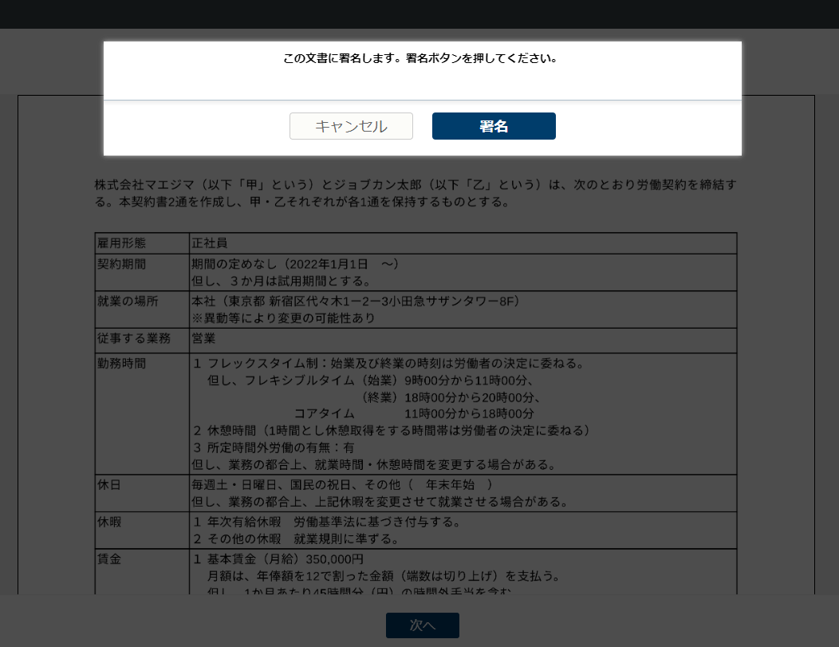This screenshot has height=647, width=839.
Task: Click the 契約期間 row label
Action: (121, 264)
